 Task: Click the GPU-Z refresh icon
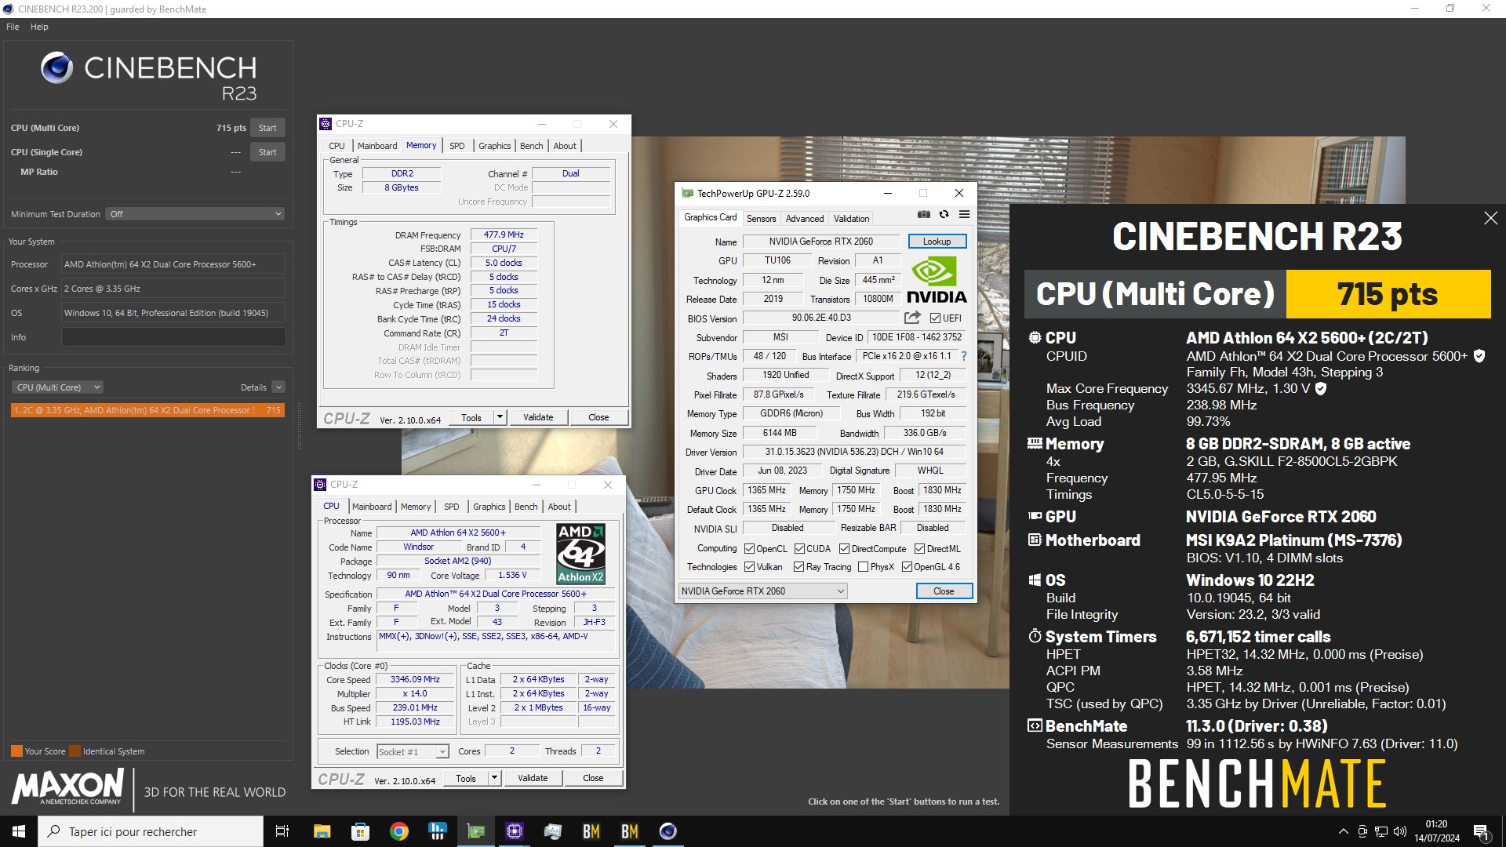point(944,214)
